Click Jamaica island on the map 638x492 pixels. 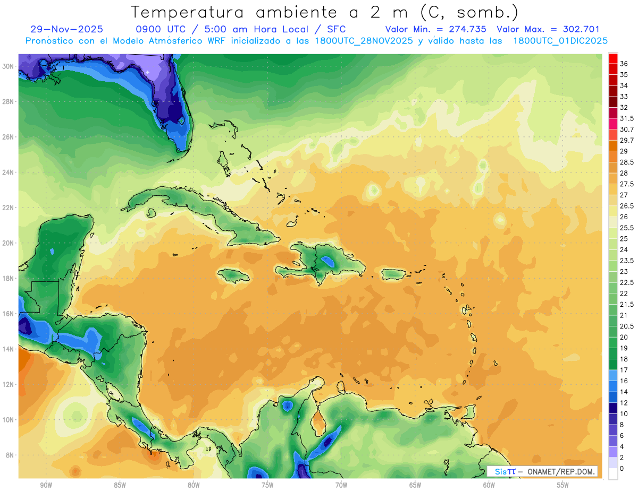coord(234,275)
